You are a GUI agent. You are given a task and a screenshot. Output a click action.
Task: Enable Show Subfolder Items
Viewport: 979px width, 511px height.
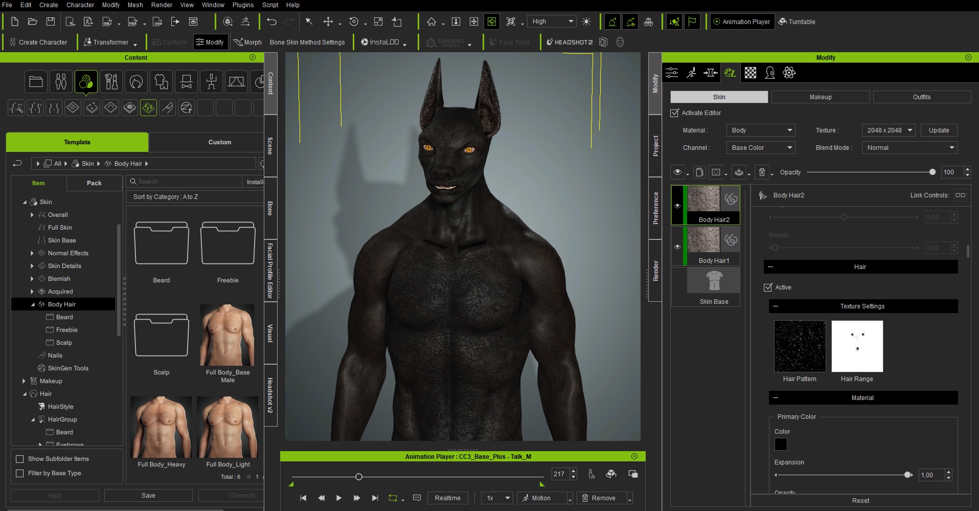(20, 459)
